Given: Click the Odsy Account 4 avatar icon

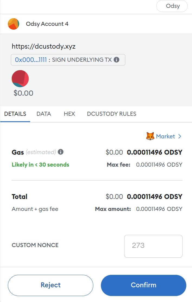Looking at the screenshot, I should (x=14, y=24).
